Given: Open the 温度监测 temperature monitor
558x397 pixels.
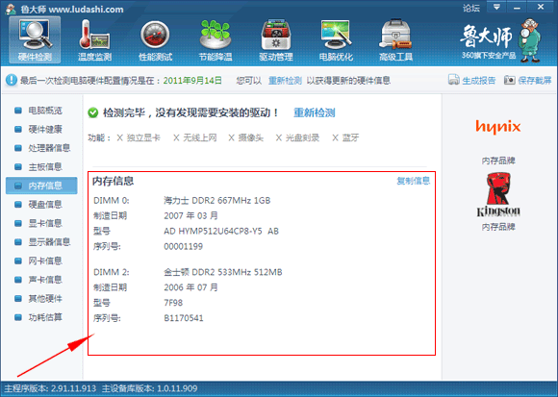Looking at the screenshot, I should point(94,40).
